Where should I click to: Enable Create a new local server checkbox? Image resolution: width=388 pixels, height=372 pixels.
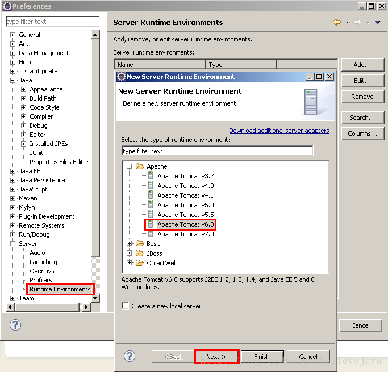coord(125,306)
